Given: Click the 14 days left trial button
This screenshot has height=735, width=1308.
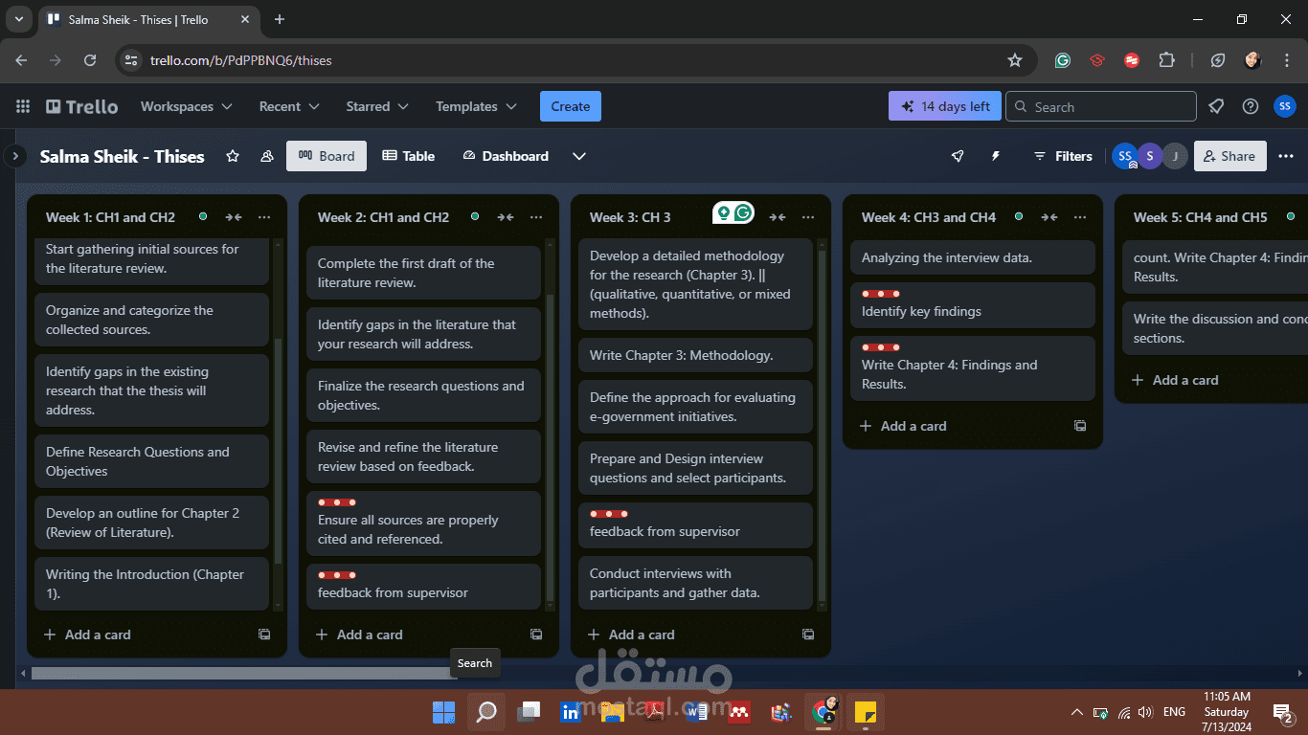Looking at the screenshot, I should pyautogui.click(x=945, y=106).
